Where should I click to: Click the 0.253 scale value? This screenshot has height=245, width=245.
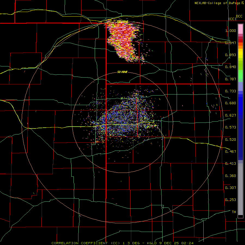231,200
